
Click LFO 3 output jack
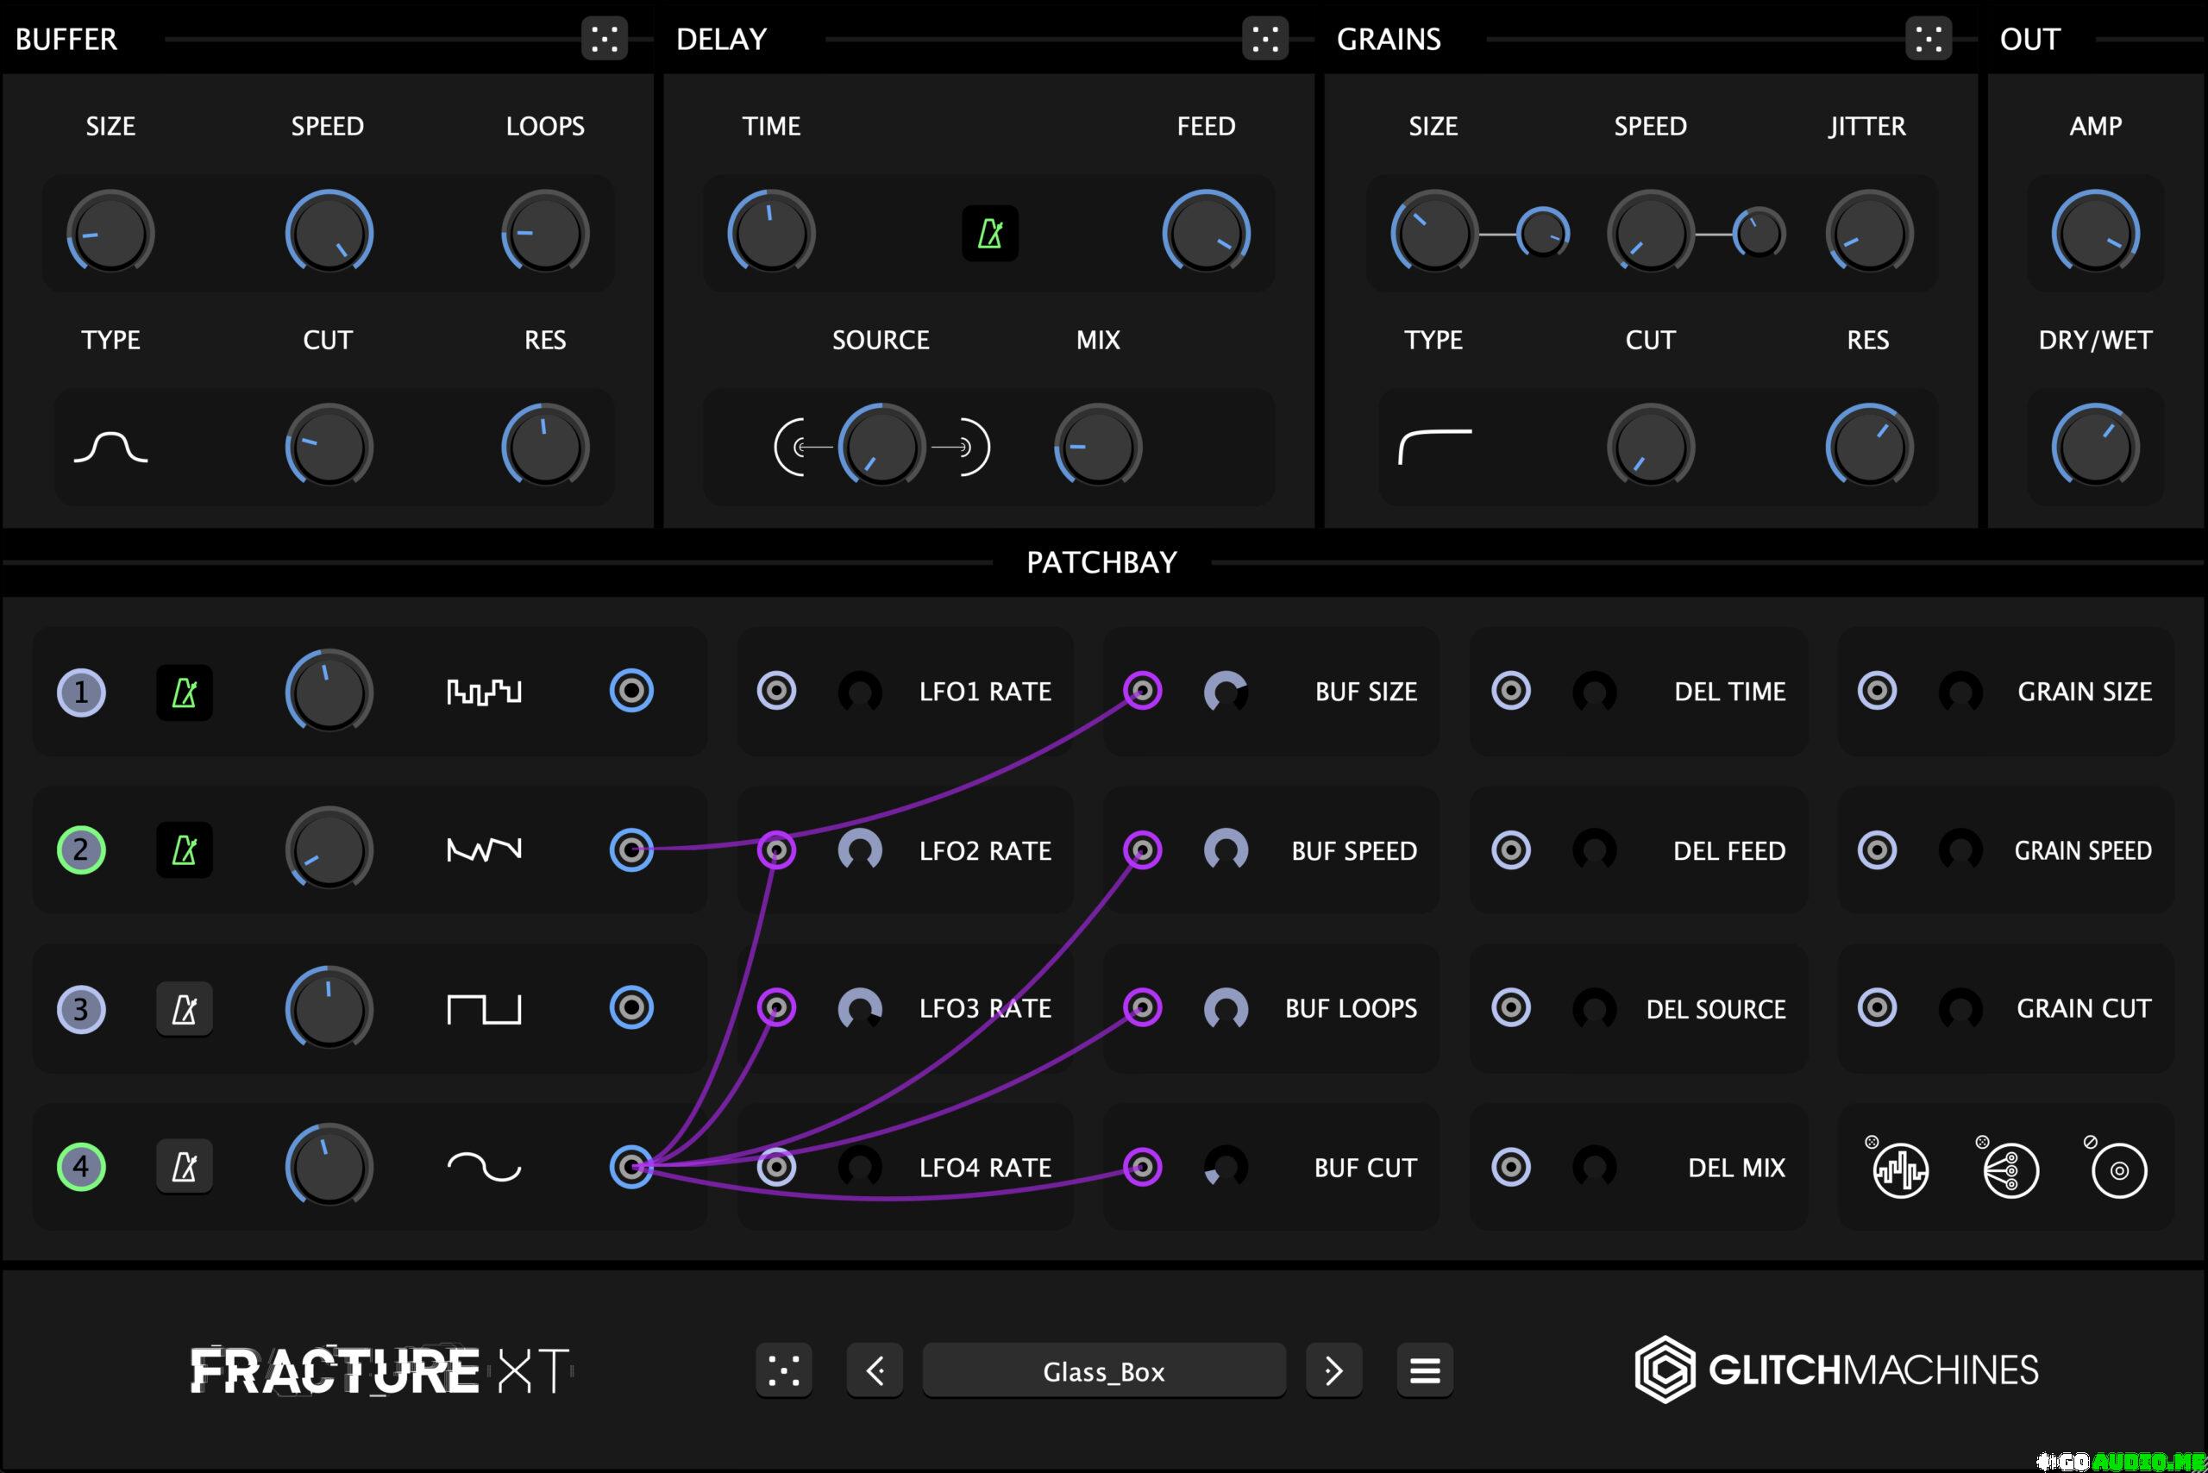pos(631,1007)
